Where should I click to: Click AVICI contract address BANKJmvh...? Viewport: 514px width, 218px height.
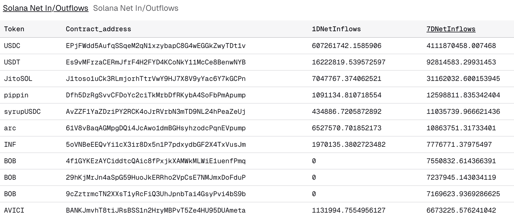[156, 210]
